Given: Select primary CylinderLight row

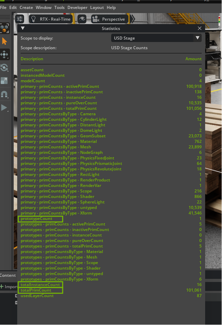Looking at the screenshot, I should pos(111,119).
